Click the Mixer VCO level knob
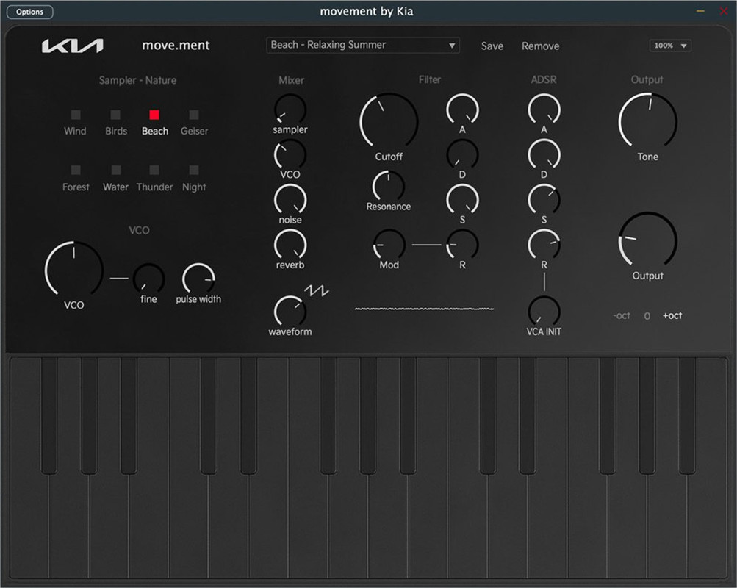737x588 pixels. (x=290, y=154)
